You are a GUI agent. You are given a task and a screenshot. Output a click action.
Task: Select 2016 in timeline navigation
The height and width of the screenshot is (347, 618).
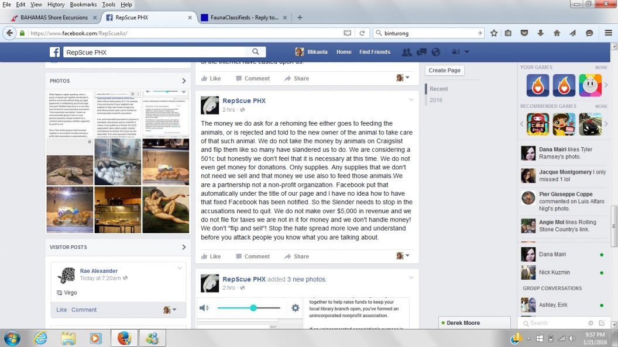pyautogui.click(x=436, y=100)
